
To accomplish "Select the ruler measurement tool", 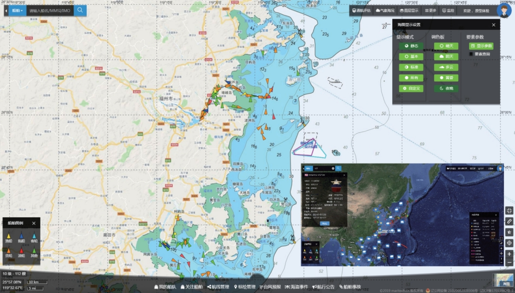I will pyautogui.click(x=509, y=221).
